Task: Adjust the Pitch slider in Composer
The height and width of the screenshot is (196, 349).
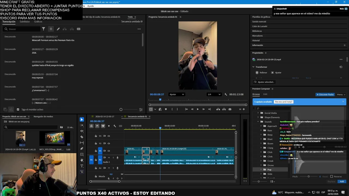Action: click(309, 176)
